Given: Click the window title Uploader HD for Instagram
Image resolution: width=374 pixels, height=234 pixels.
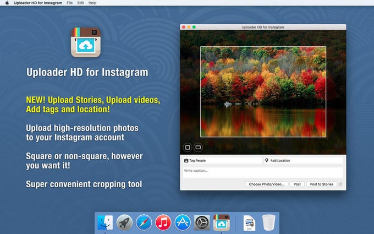Looking at the screenshot, I should 263,27.
